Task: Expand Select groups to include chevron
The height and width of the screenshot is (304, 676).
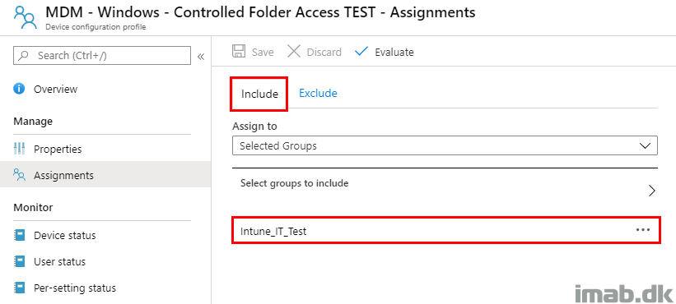Action: pos(652,191)
